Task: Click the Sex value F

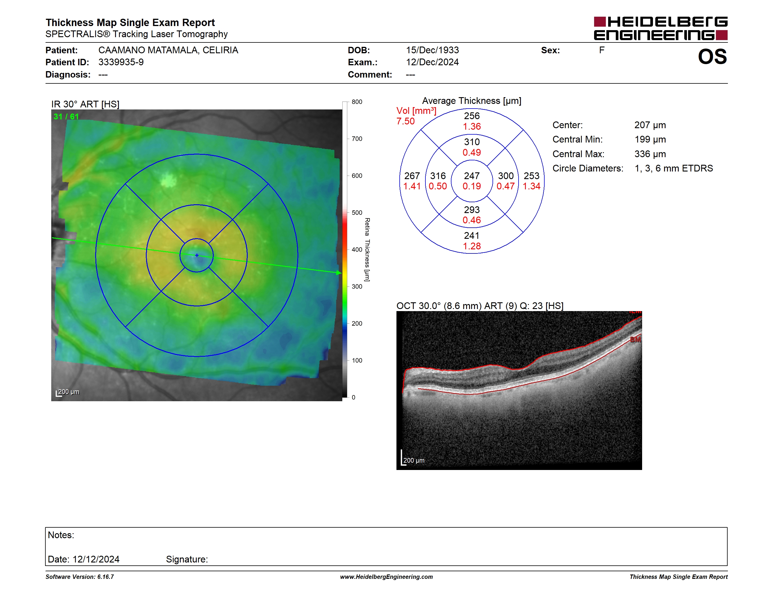Action: point(602,50)
